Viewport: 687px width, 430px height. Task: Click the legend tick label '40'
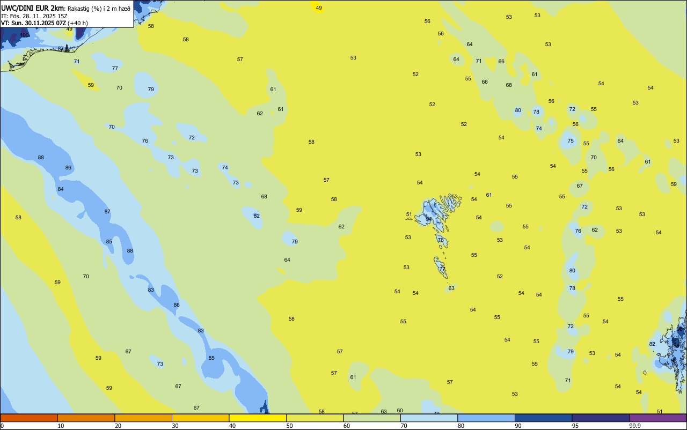click(x=232, y=426)
